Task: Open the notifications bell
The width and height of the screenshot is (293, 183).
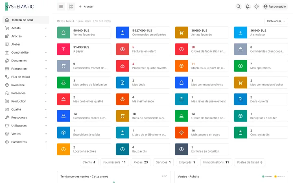Action: [x=247, y=7]
